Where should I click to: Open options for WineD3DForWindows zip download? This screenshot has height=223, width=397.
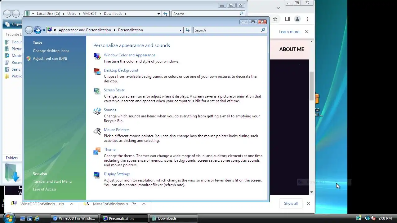tap(72, 204)
